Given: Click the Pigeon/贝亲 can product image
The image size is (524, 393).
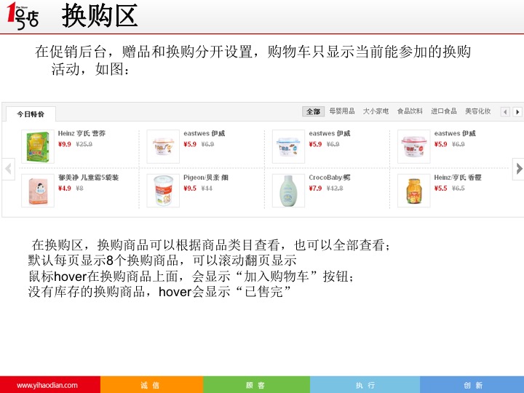Looking at the screenshot, I should point(163,191).
